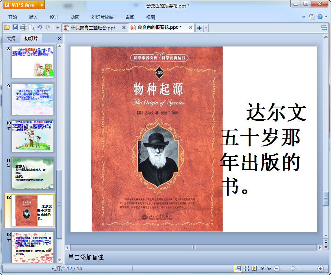Open the 设计 ribbon tab

tap(54, 17)
